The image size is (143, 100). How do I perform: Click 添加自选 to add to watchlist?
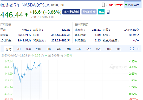(x=133, y=5)
